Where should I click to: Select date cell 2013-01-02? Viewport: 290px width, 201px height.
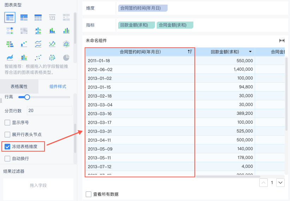coord(140,78)
